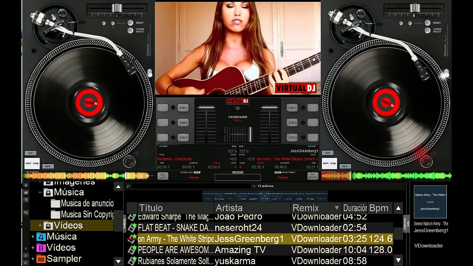Click the round jog knob on right deck

tap(426, 161)
